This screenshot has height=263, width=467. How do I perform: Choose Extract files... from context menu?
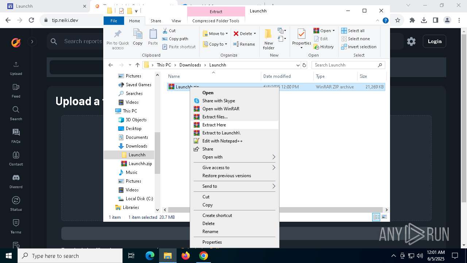point(234,117)
